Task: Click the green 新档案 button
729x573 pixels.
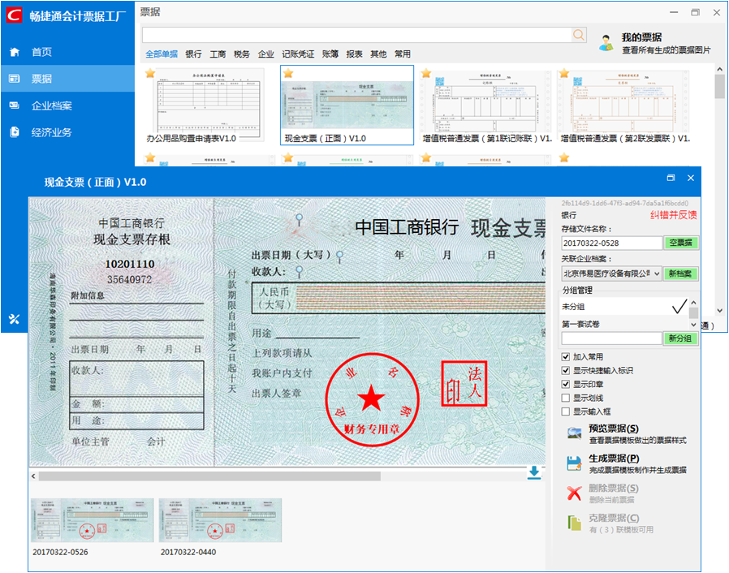Action: click(680, 274)
